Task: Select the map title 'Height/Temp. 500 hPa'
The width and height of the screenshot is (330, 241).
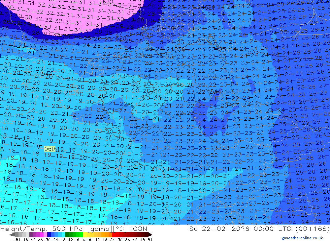Action: point(42,229)
